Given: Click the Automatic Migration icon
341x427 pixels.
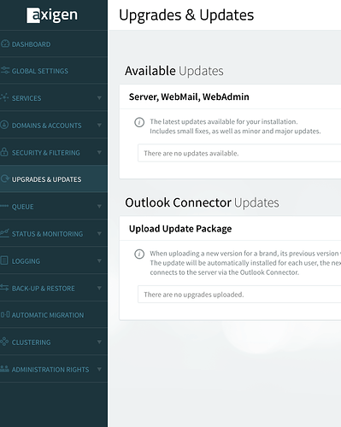Looking at the screenshot, I should point(5,314).
